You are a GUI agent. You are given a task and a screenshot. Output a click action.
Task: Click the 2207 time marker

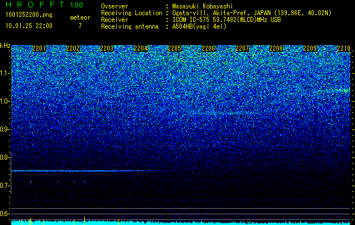pos(242,48)
